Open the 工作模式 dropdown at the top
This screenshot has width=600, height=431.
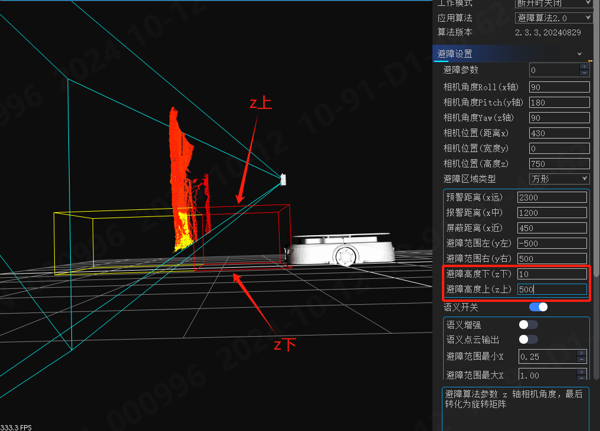click(554, 3)
